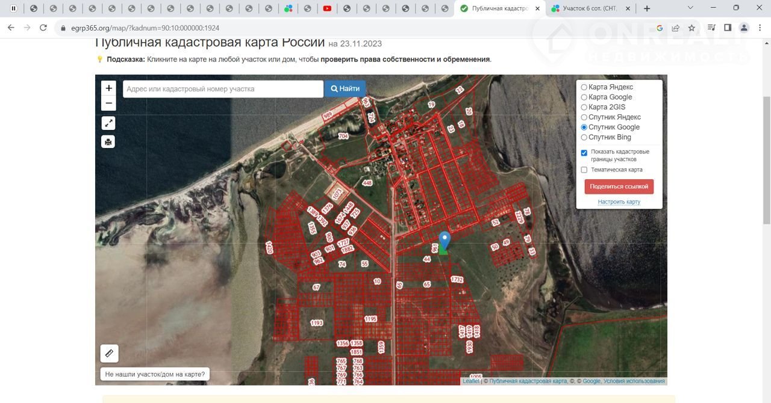Image resolution: width=771 pixels, height=403 pixels.
Task: Switch to Спутник Bing imagery
Action: click(x=584, y=138)
